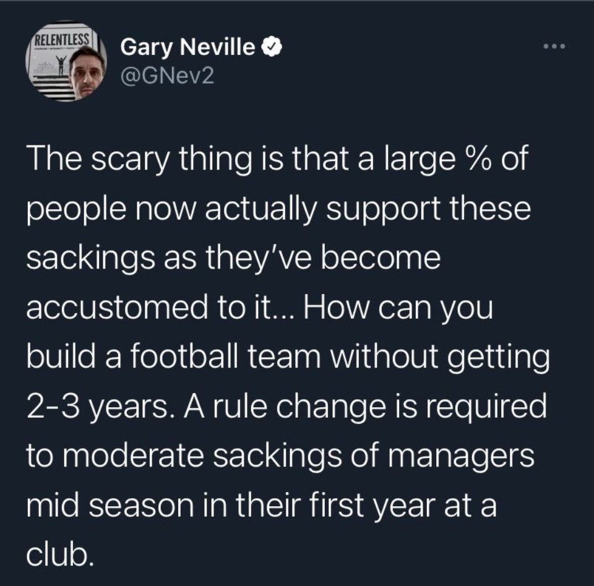Open the three-dot more options menu
594x586 pixels.
click(554, 46)
